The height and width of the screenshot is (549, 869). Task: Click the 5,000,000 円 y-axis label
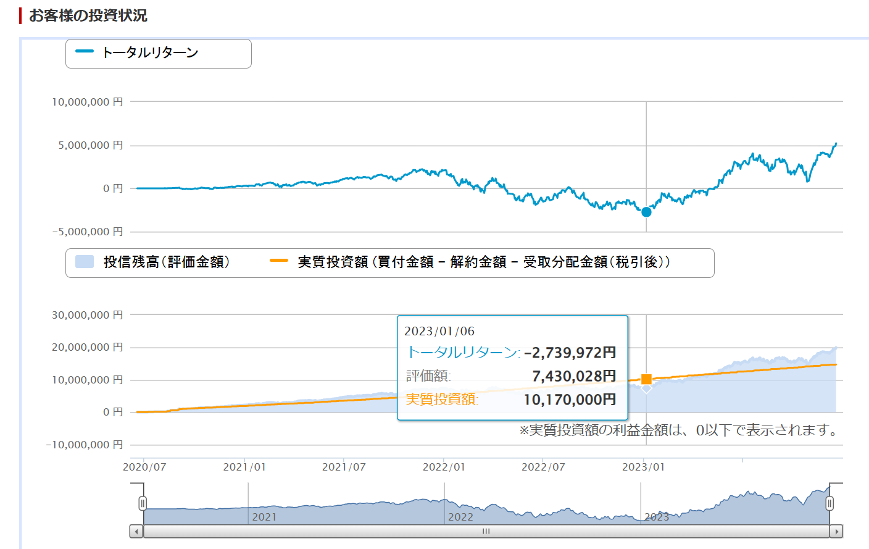point(91,145)
